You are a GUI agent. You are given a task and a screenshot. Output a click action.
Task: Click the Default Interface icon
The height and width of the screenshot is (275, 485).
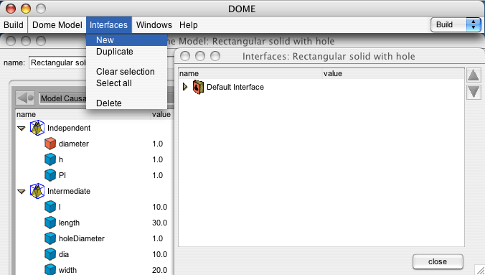click(198, 87)
